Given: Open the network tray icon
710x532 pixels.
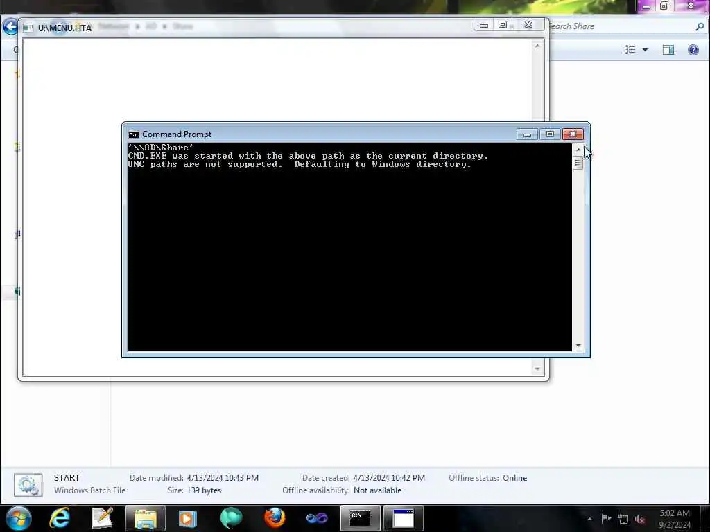Looking at the screenshot, I should (x=623, y=520).
